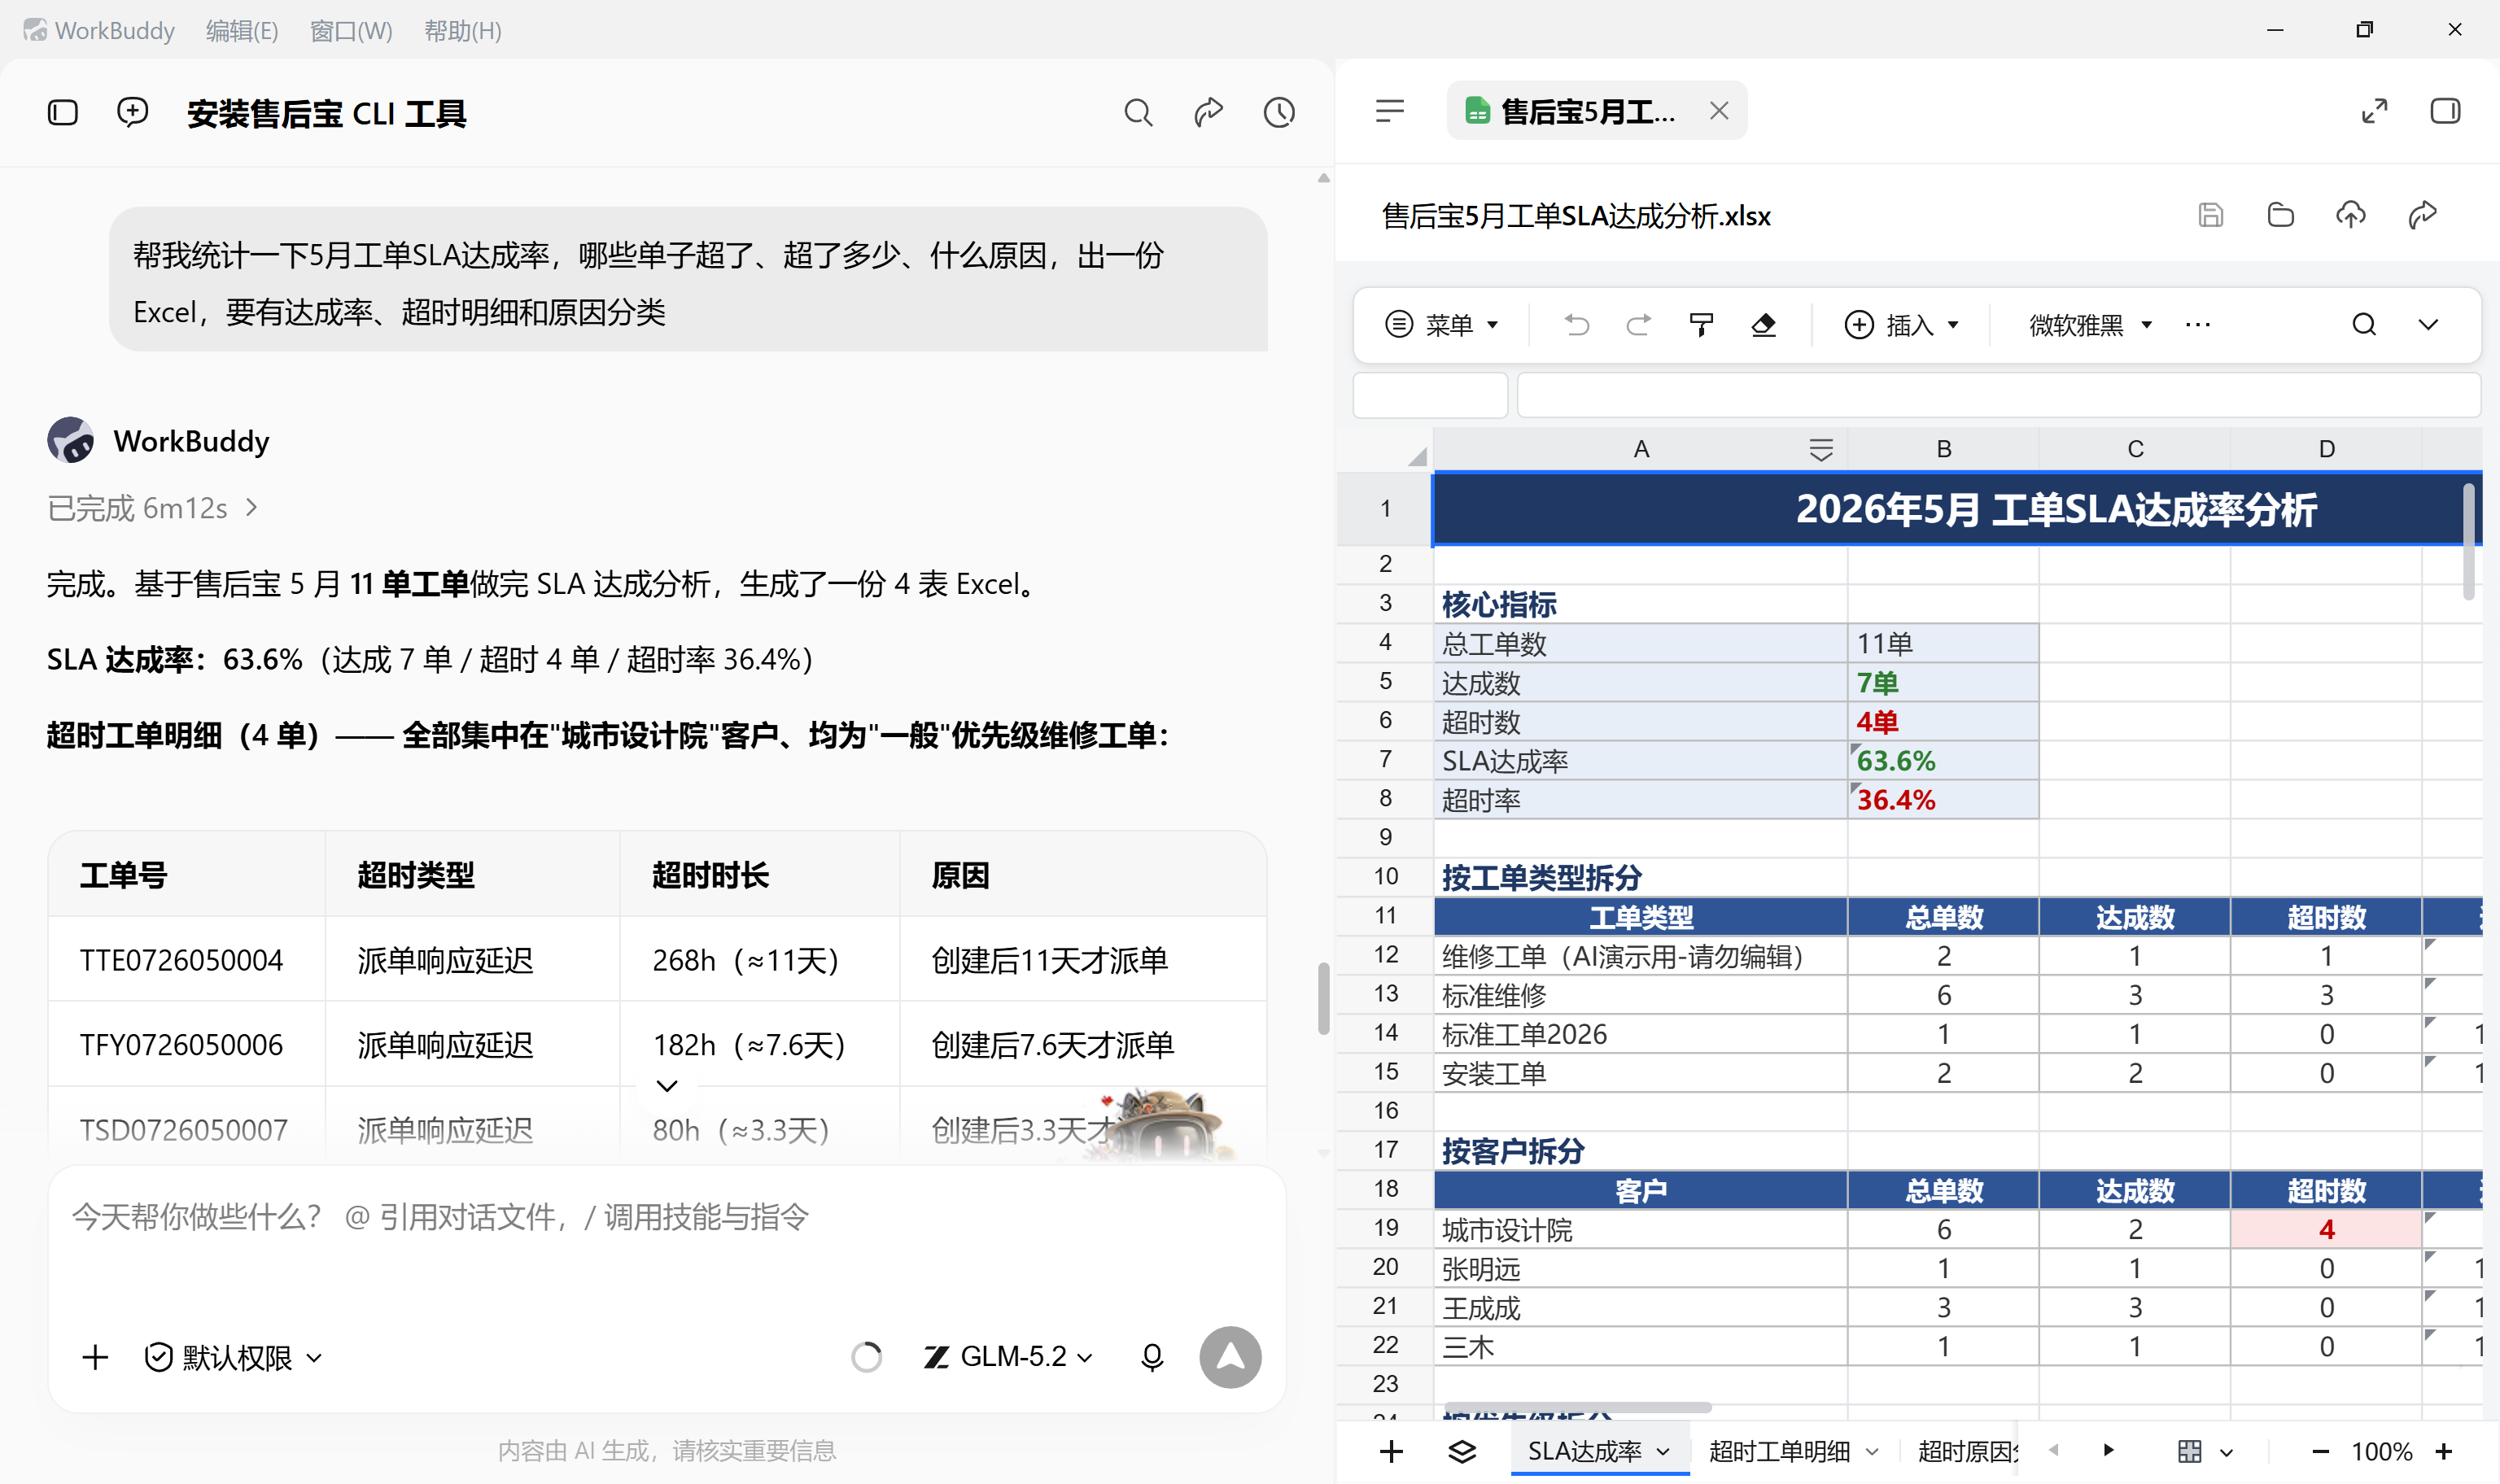Image resolution: width=2500 pixels, height=1484 pixels.
Task: Click TTE0726050004 in the chat table
Action: [182, 960]
